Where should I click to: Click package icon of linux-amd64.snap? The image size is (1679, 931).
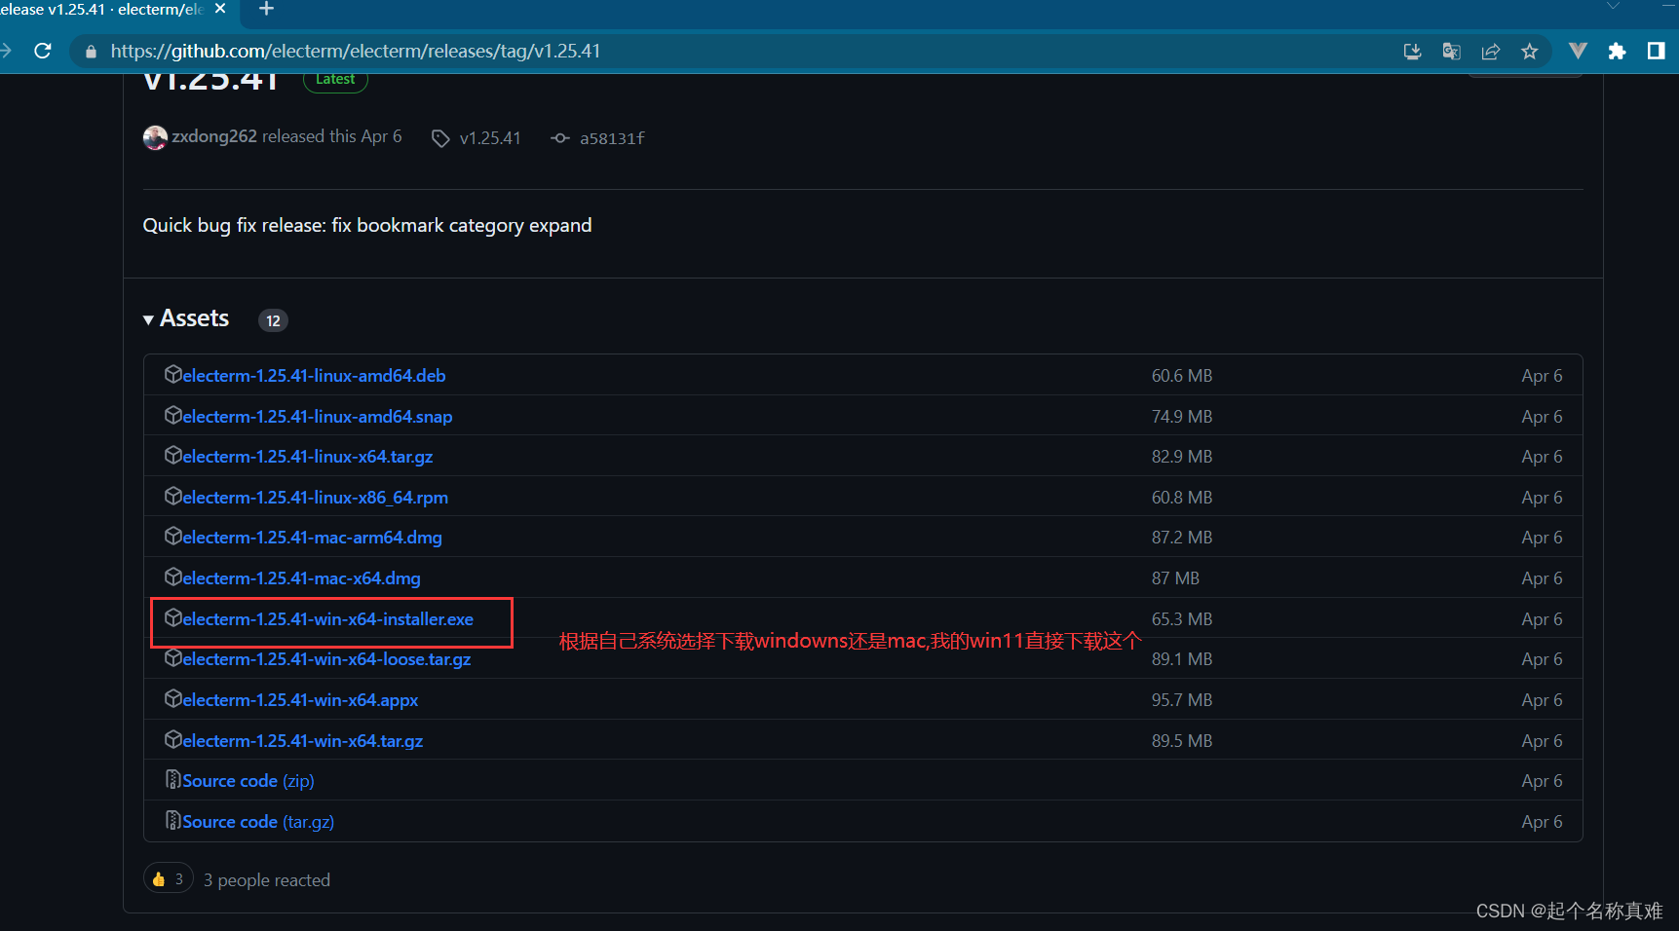[x=172, y=415]
